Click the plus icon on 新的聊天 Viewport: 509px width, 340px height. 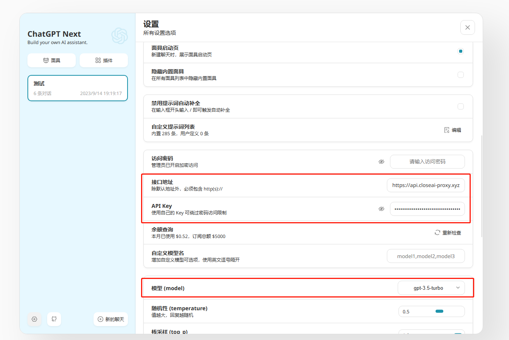click(x=100, y=319)
